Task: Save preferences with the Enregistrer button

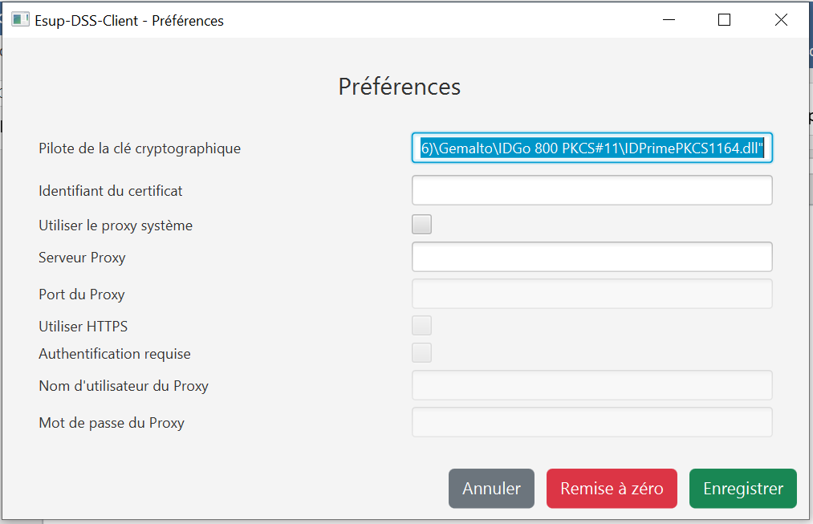Action: [742, 489]
